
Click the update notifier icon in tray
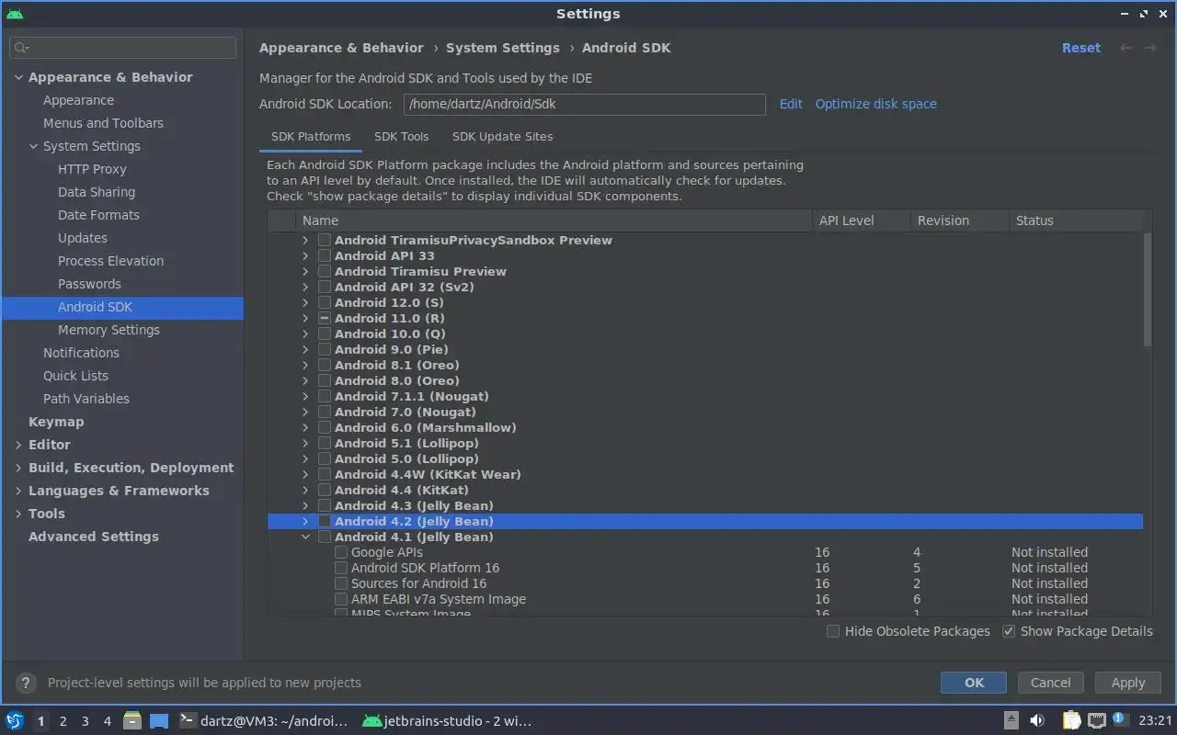pos(1119,718)
